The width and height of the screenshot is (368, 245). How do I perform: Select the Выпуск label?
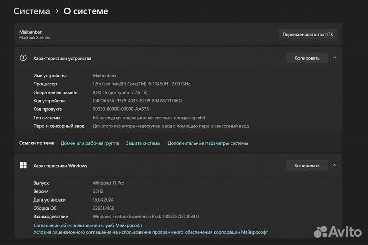coord(41,183)
